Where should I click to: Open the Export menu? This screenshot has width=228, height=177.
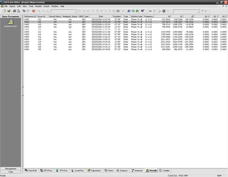(46, 6)
